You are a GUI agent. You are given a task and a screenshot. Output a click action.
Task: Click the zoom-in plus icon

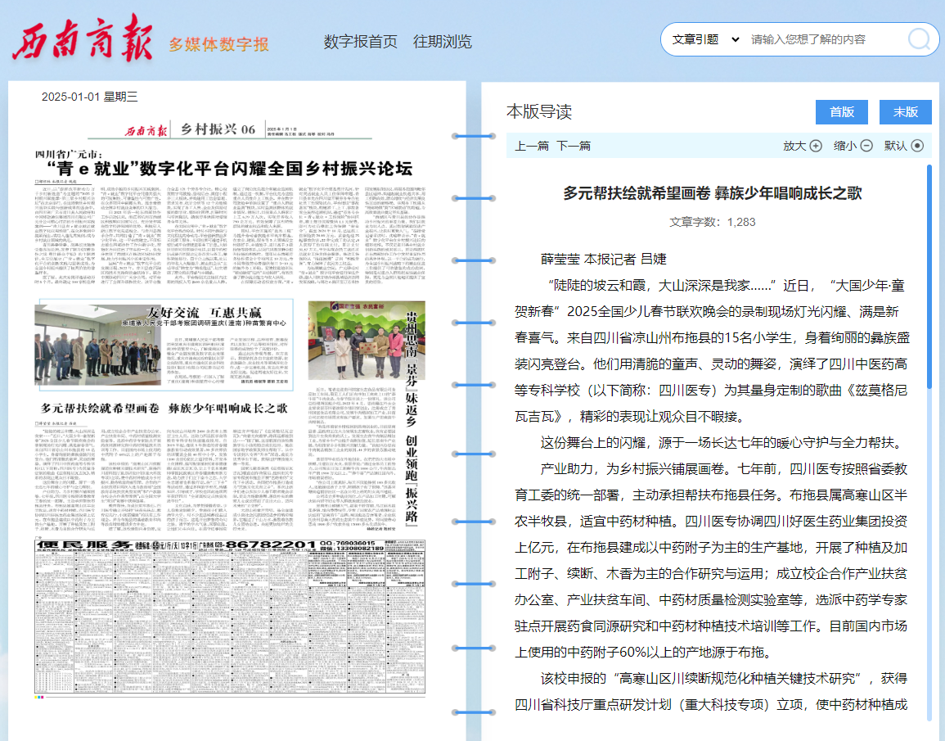(816, 146)
